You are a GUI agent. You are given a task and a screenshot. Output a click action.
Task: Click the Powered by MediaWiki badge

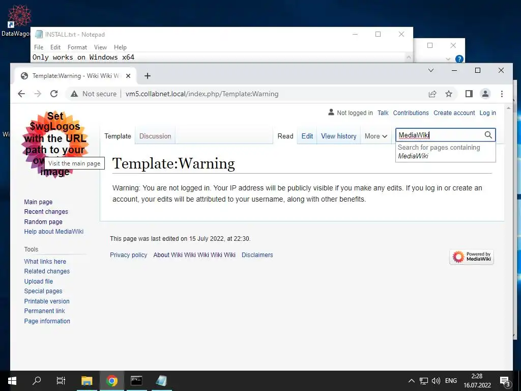472,257
